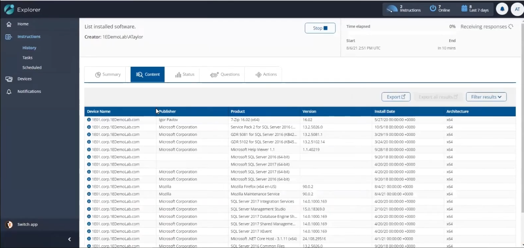
Task: Click version '15.0.18369.0' cell
Action: tap(313, 209)
